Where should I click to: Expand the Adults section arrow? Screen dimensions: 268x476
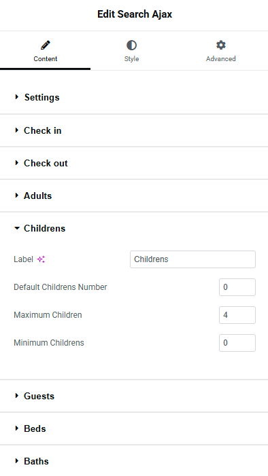coord(17,196)
